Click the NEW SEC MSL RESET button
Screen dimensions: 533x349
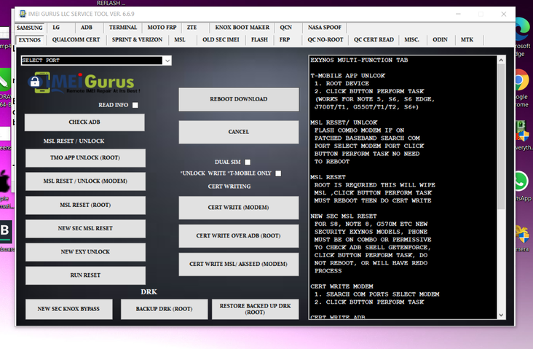[x=85, y=229]
